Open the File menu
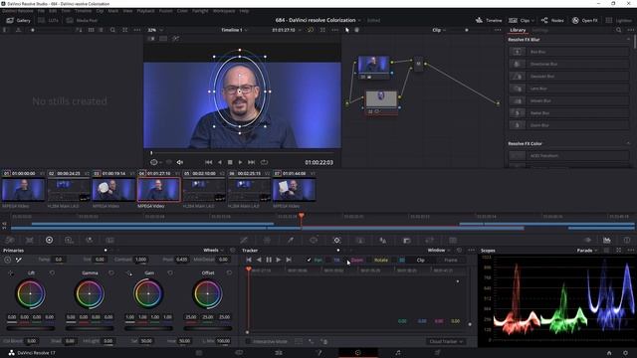The width and height of the screenshot is (637, 358). pyautogui.click(x=41, y=11)
